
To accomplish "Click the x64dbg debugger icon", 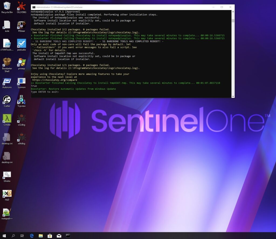I will click(x=22, y=137).
